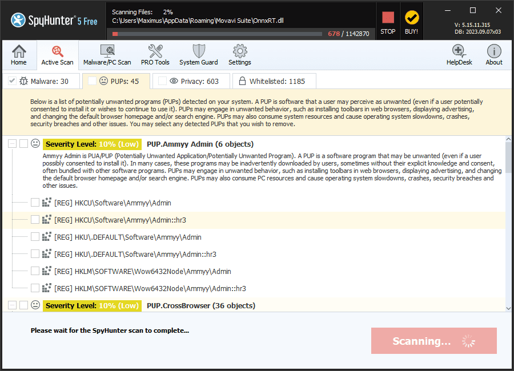Click registry icon for HKU\.DEFAULT\Software\Ammyy\Admin::hr3
The width and height of the screenshot is (514, 371).
[x=47, y=253]
